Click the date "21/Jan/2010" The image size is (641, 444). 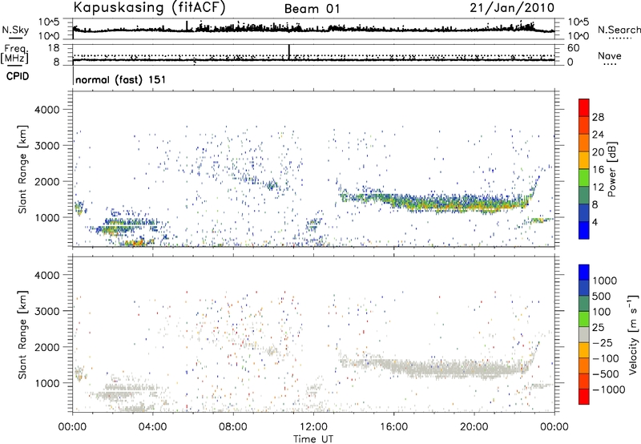pos(512,8)
